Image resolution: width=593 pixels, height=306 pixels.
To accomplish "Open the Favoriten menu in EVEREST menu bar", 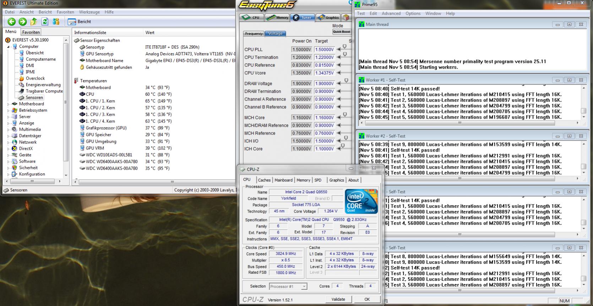I will pyautogui.click(x=65, y=12).
